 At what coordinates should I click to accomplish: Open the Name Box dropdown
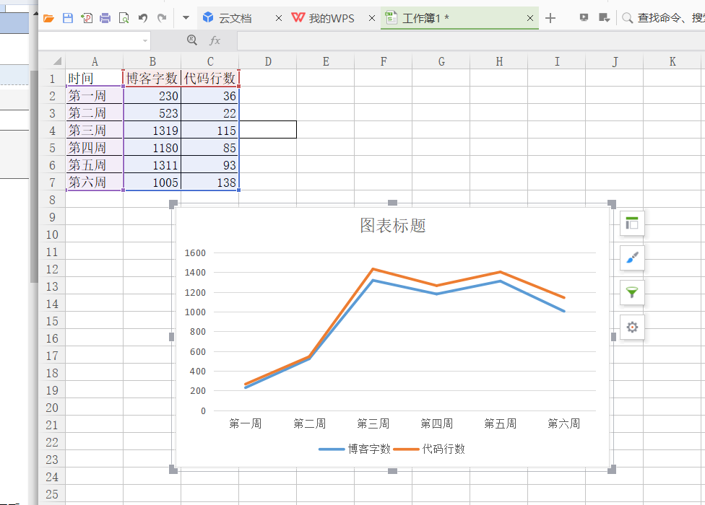[144, 41]
